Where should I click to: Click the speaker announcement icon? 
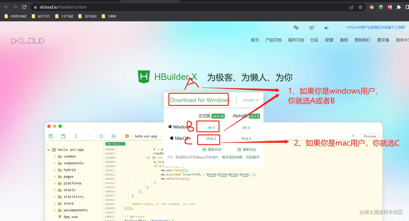tap(326, 28)
